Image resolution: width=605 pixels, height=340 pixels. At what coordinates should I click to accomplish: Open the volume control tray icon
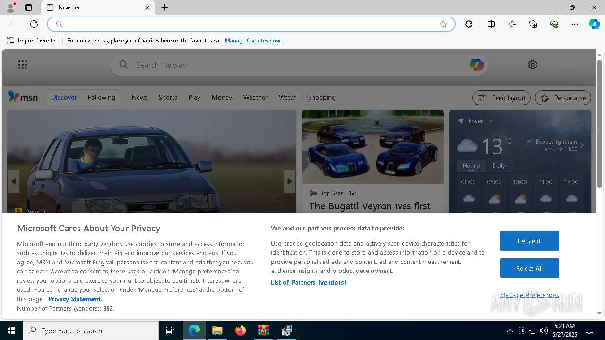point(544,331)
